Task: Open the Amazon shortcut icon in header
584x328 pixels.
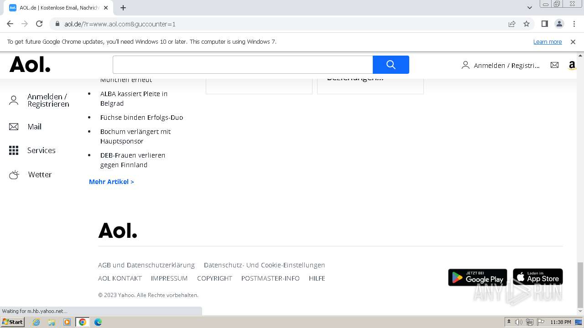Action: (x=572, y=66)
